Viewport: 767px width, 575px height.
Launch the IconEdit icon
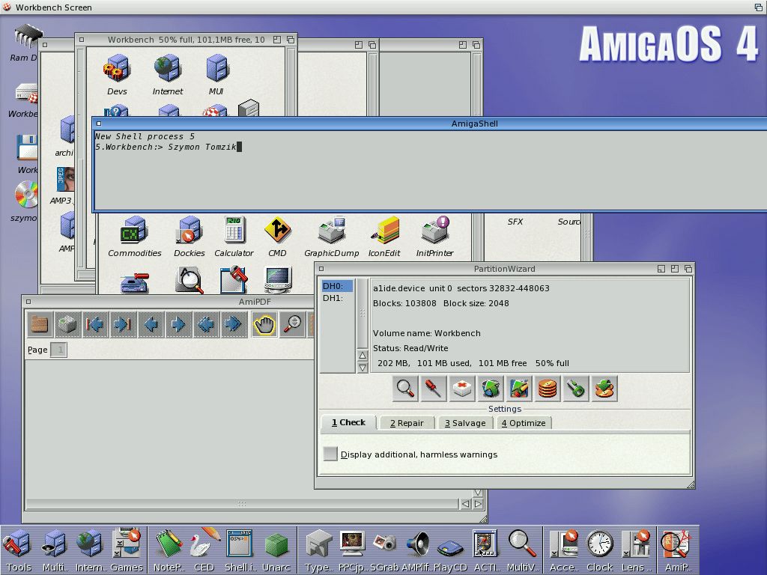coord(384,237)
